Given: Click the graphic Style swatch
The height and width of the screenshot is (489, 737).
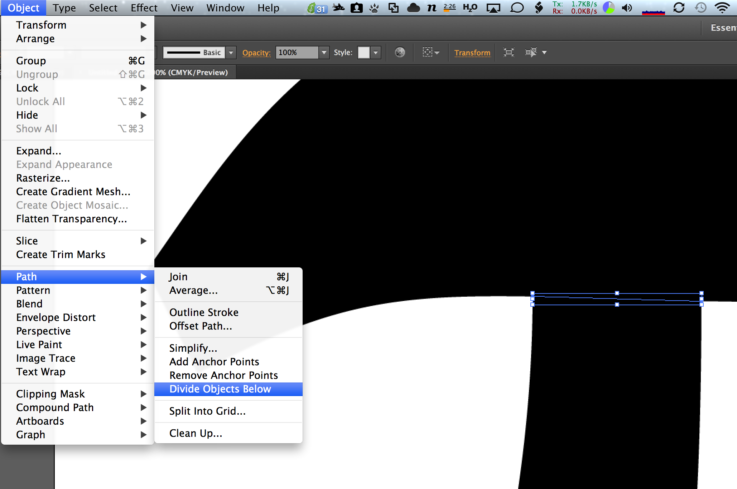Looking at the screenshot, I should [x=363, y=53].
